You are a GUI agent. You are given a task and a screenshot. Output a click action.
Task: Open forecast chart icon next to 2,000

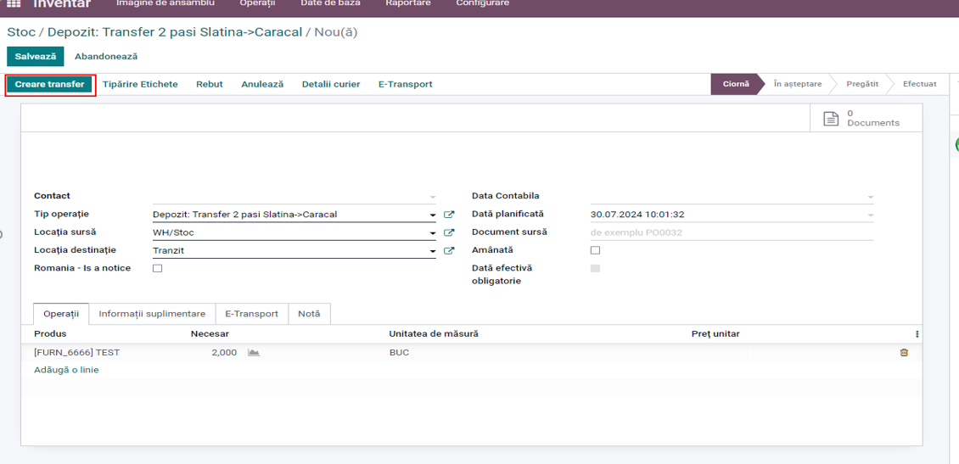(254, 353)
